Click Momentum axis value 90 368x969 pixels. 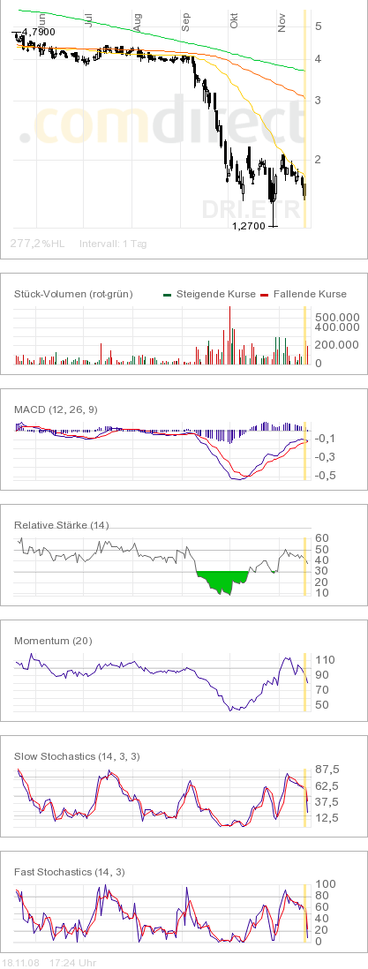pyautogui.click(x=321, y=674)
